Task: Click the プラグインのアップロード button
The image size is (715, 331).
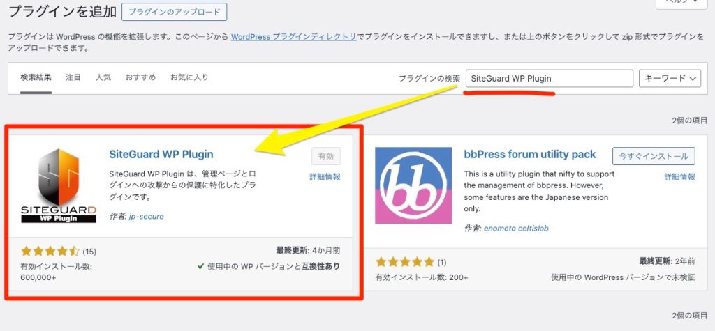Action: click(174, 12)
